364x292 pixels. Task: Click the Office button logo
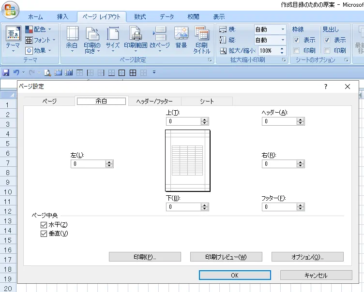(x=9, y=10)
